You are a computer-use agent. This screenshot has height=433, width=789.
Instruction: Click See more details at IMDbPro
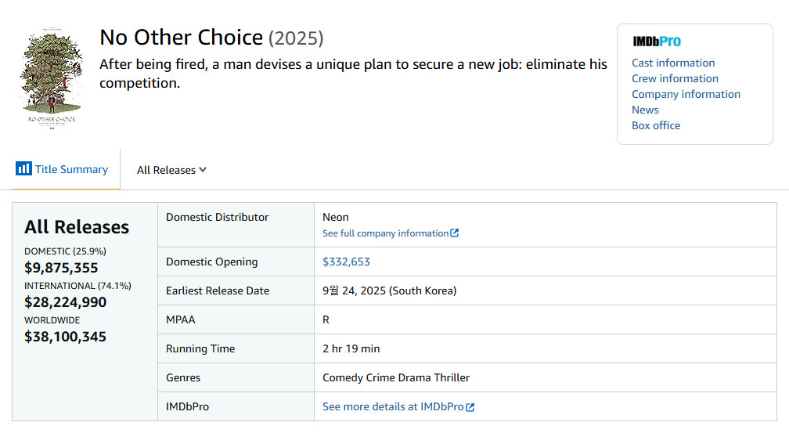pos(393,407)
